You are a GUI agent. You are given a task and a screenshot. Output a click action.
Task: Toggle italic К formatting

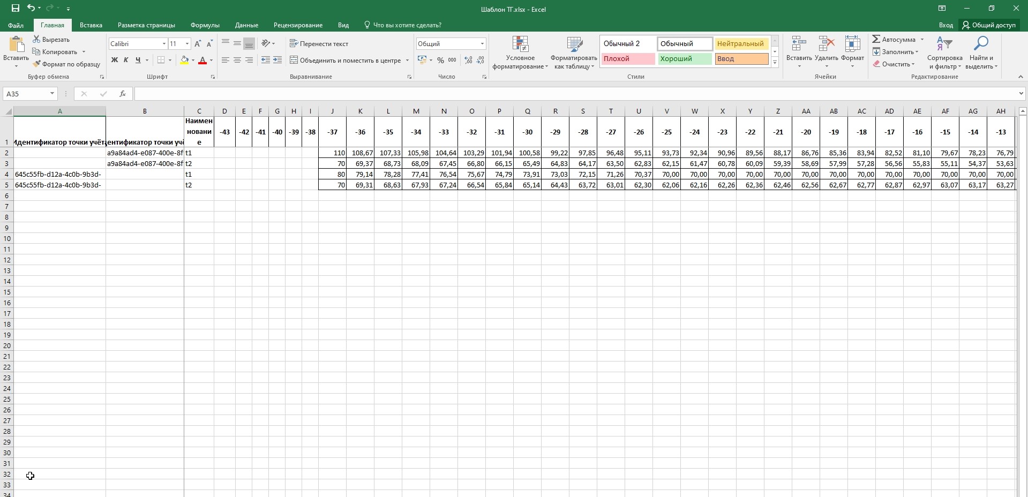(126, 60)
